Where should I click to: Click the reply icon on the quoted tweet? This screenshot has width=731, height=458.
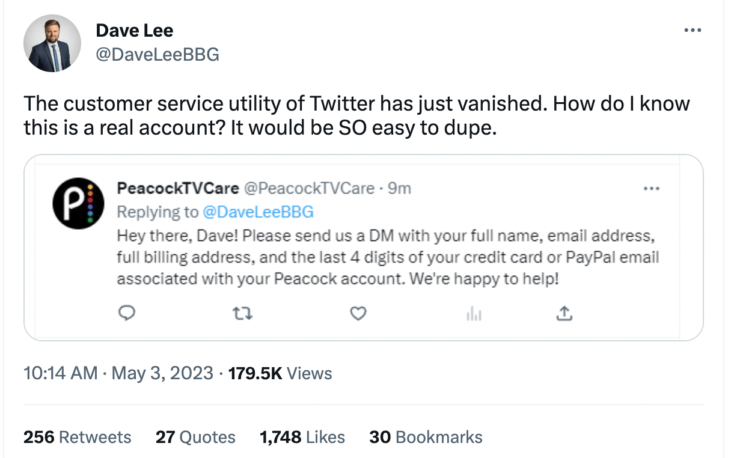tap(127, 313)
